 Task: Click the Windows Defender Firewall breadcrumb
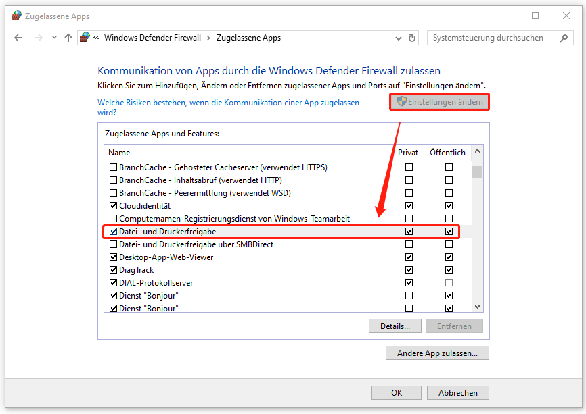(x=152, y=38)
